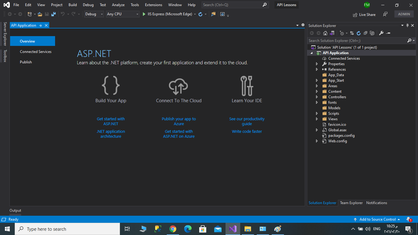Open 'Get started with ASP.NET on Azure' link

(179, 134)
